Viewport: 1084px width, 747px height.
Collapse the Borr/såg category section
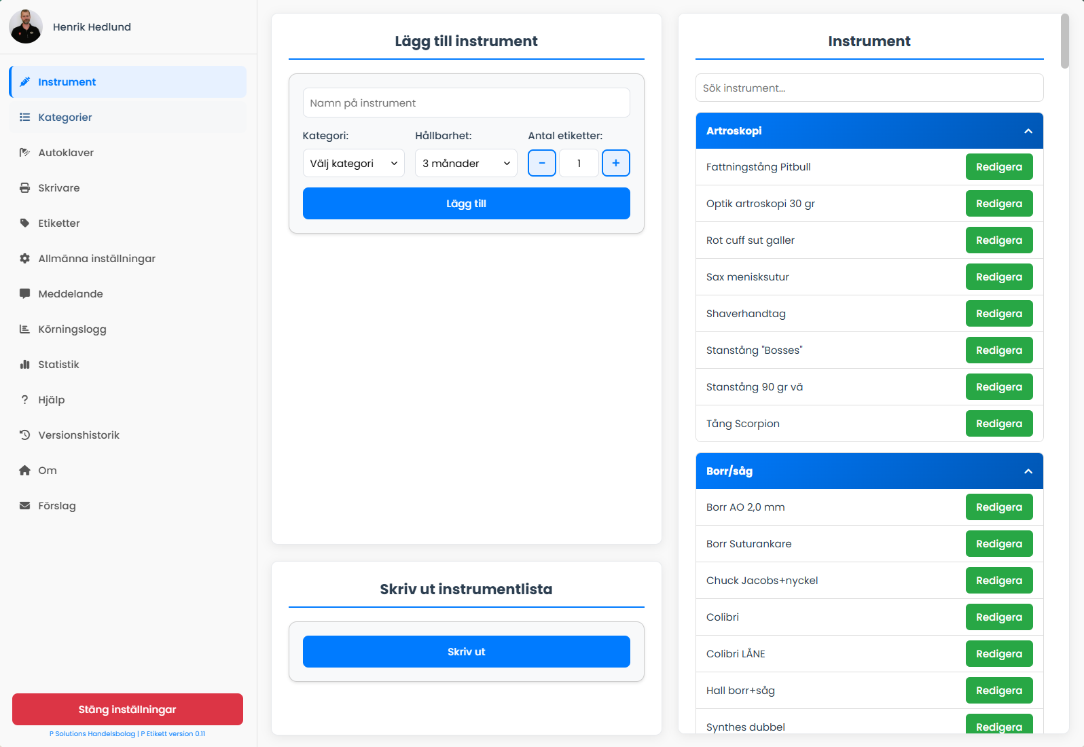click(x=1028, y=471)
